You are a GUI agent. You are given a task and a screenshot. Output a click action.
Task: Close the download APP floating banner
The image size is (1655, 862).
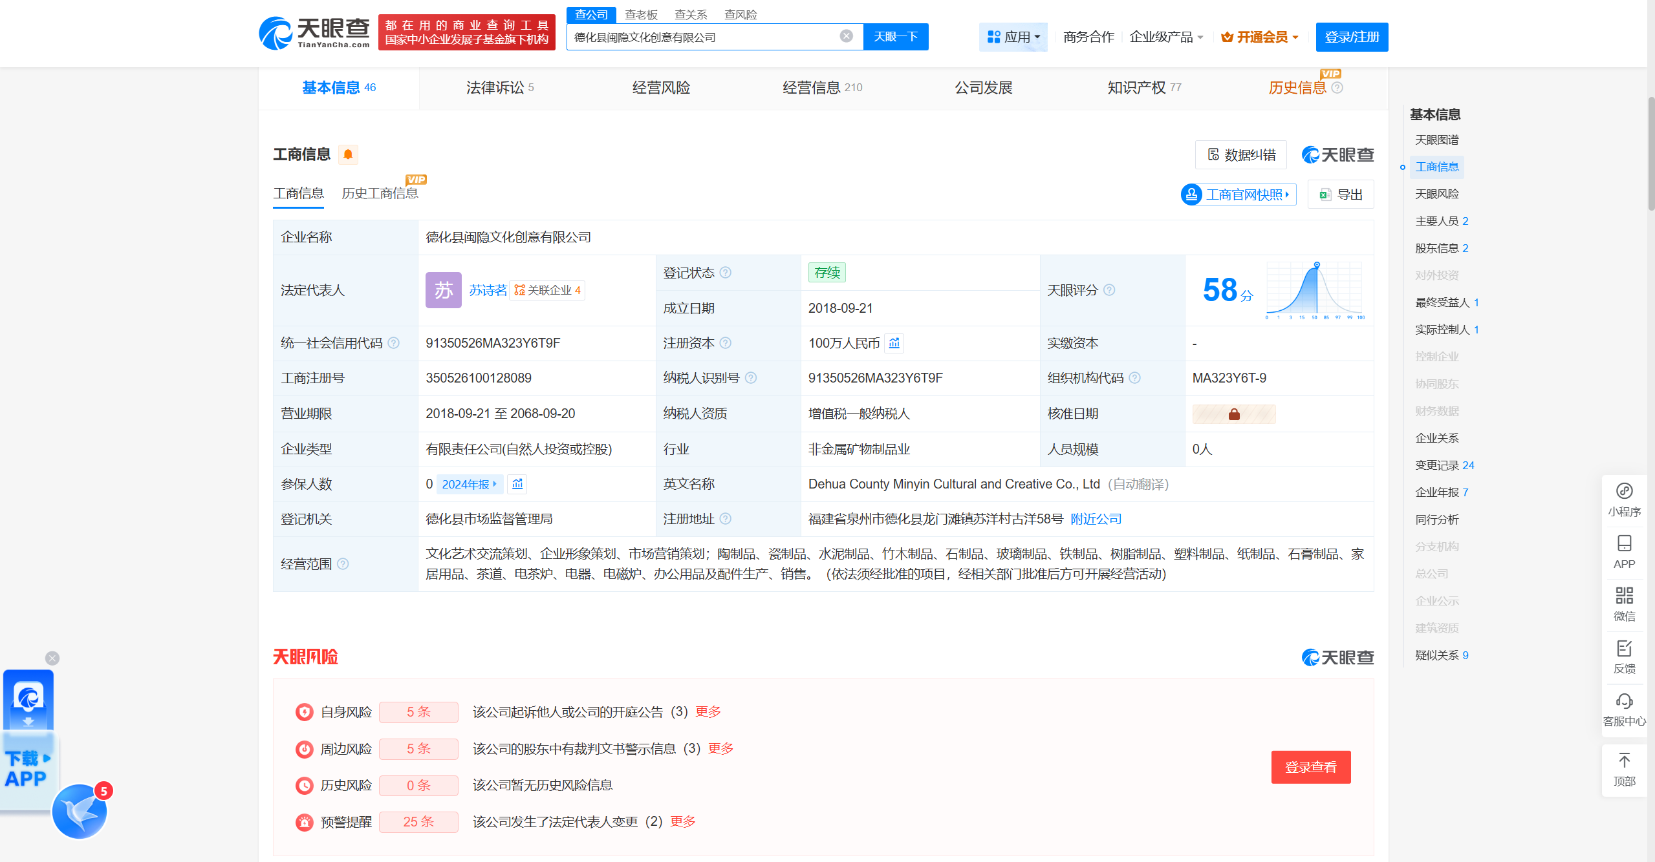[52, 658]
